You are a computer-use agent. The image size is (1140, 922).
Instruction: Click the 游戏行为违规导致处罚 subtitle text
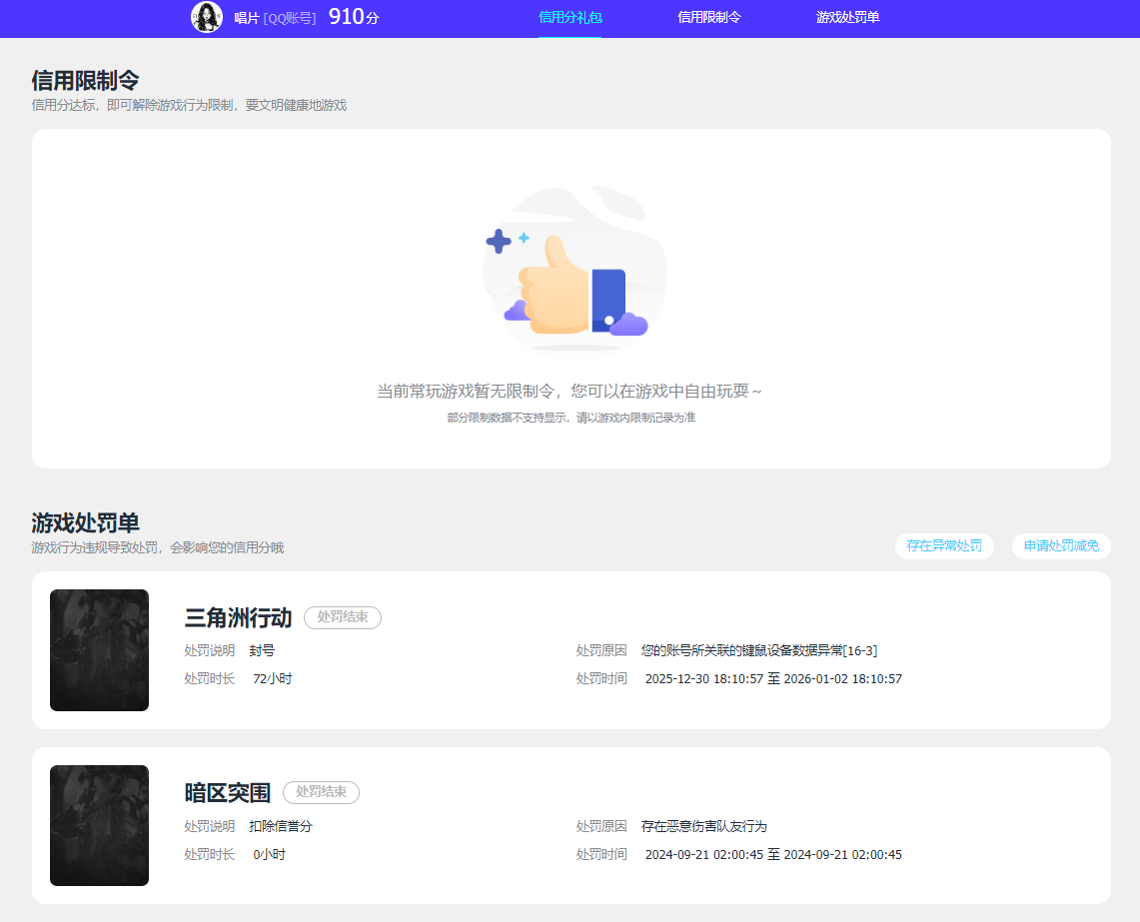158,547
